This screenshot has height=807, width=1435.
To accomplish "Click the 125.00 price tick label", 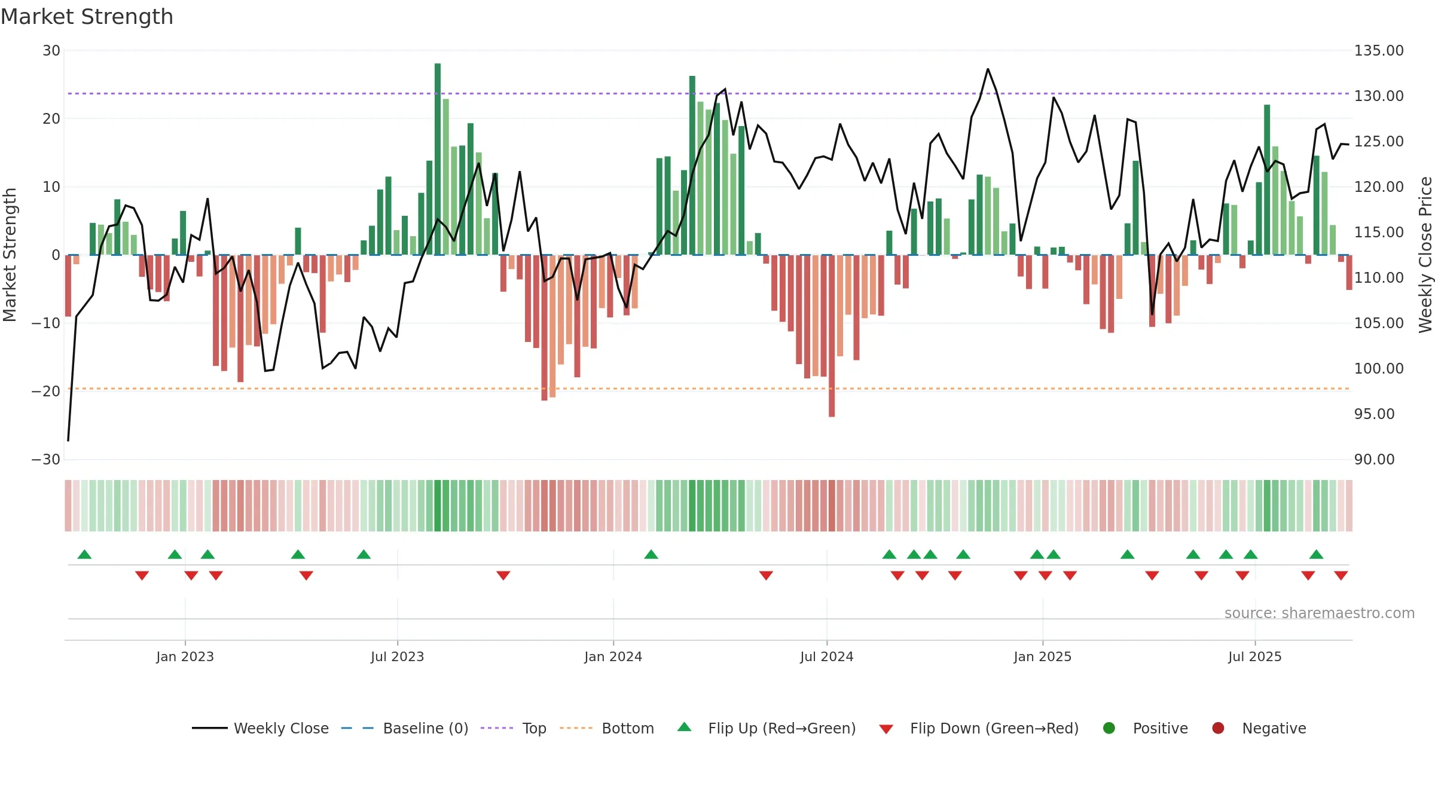I will (x=1379, y=142).
